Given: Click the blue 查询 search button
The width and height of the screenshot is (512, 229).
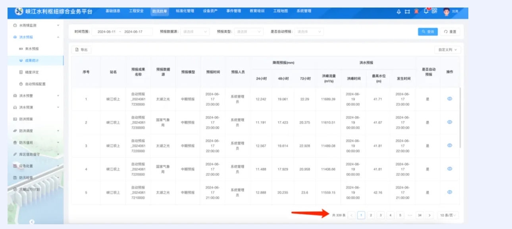Looking at the screenshot, I should [427, 31].
